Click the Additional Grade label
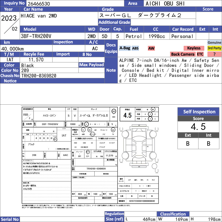 pyautogui.click(x=114, y=22)
